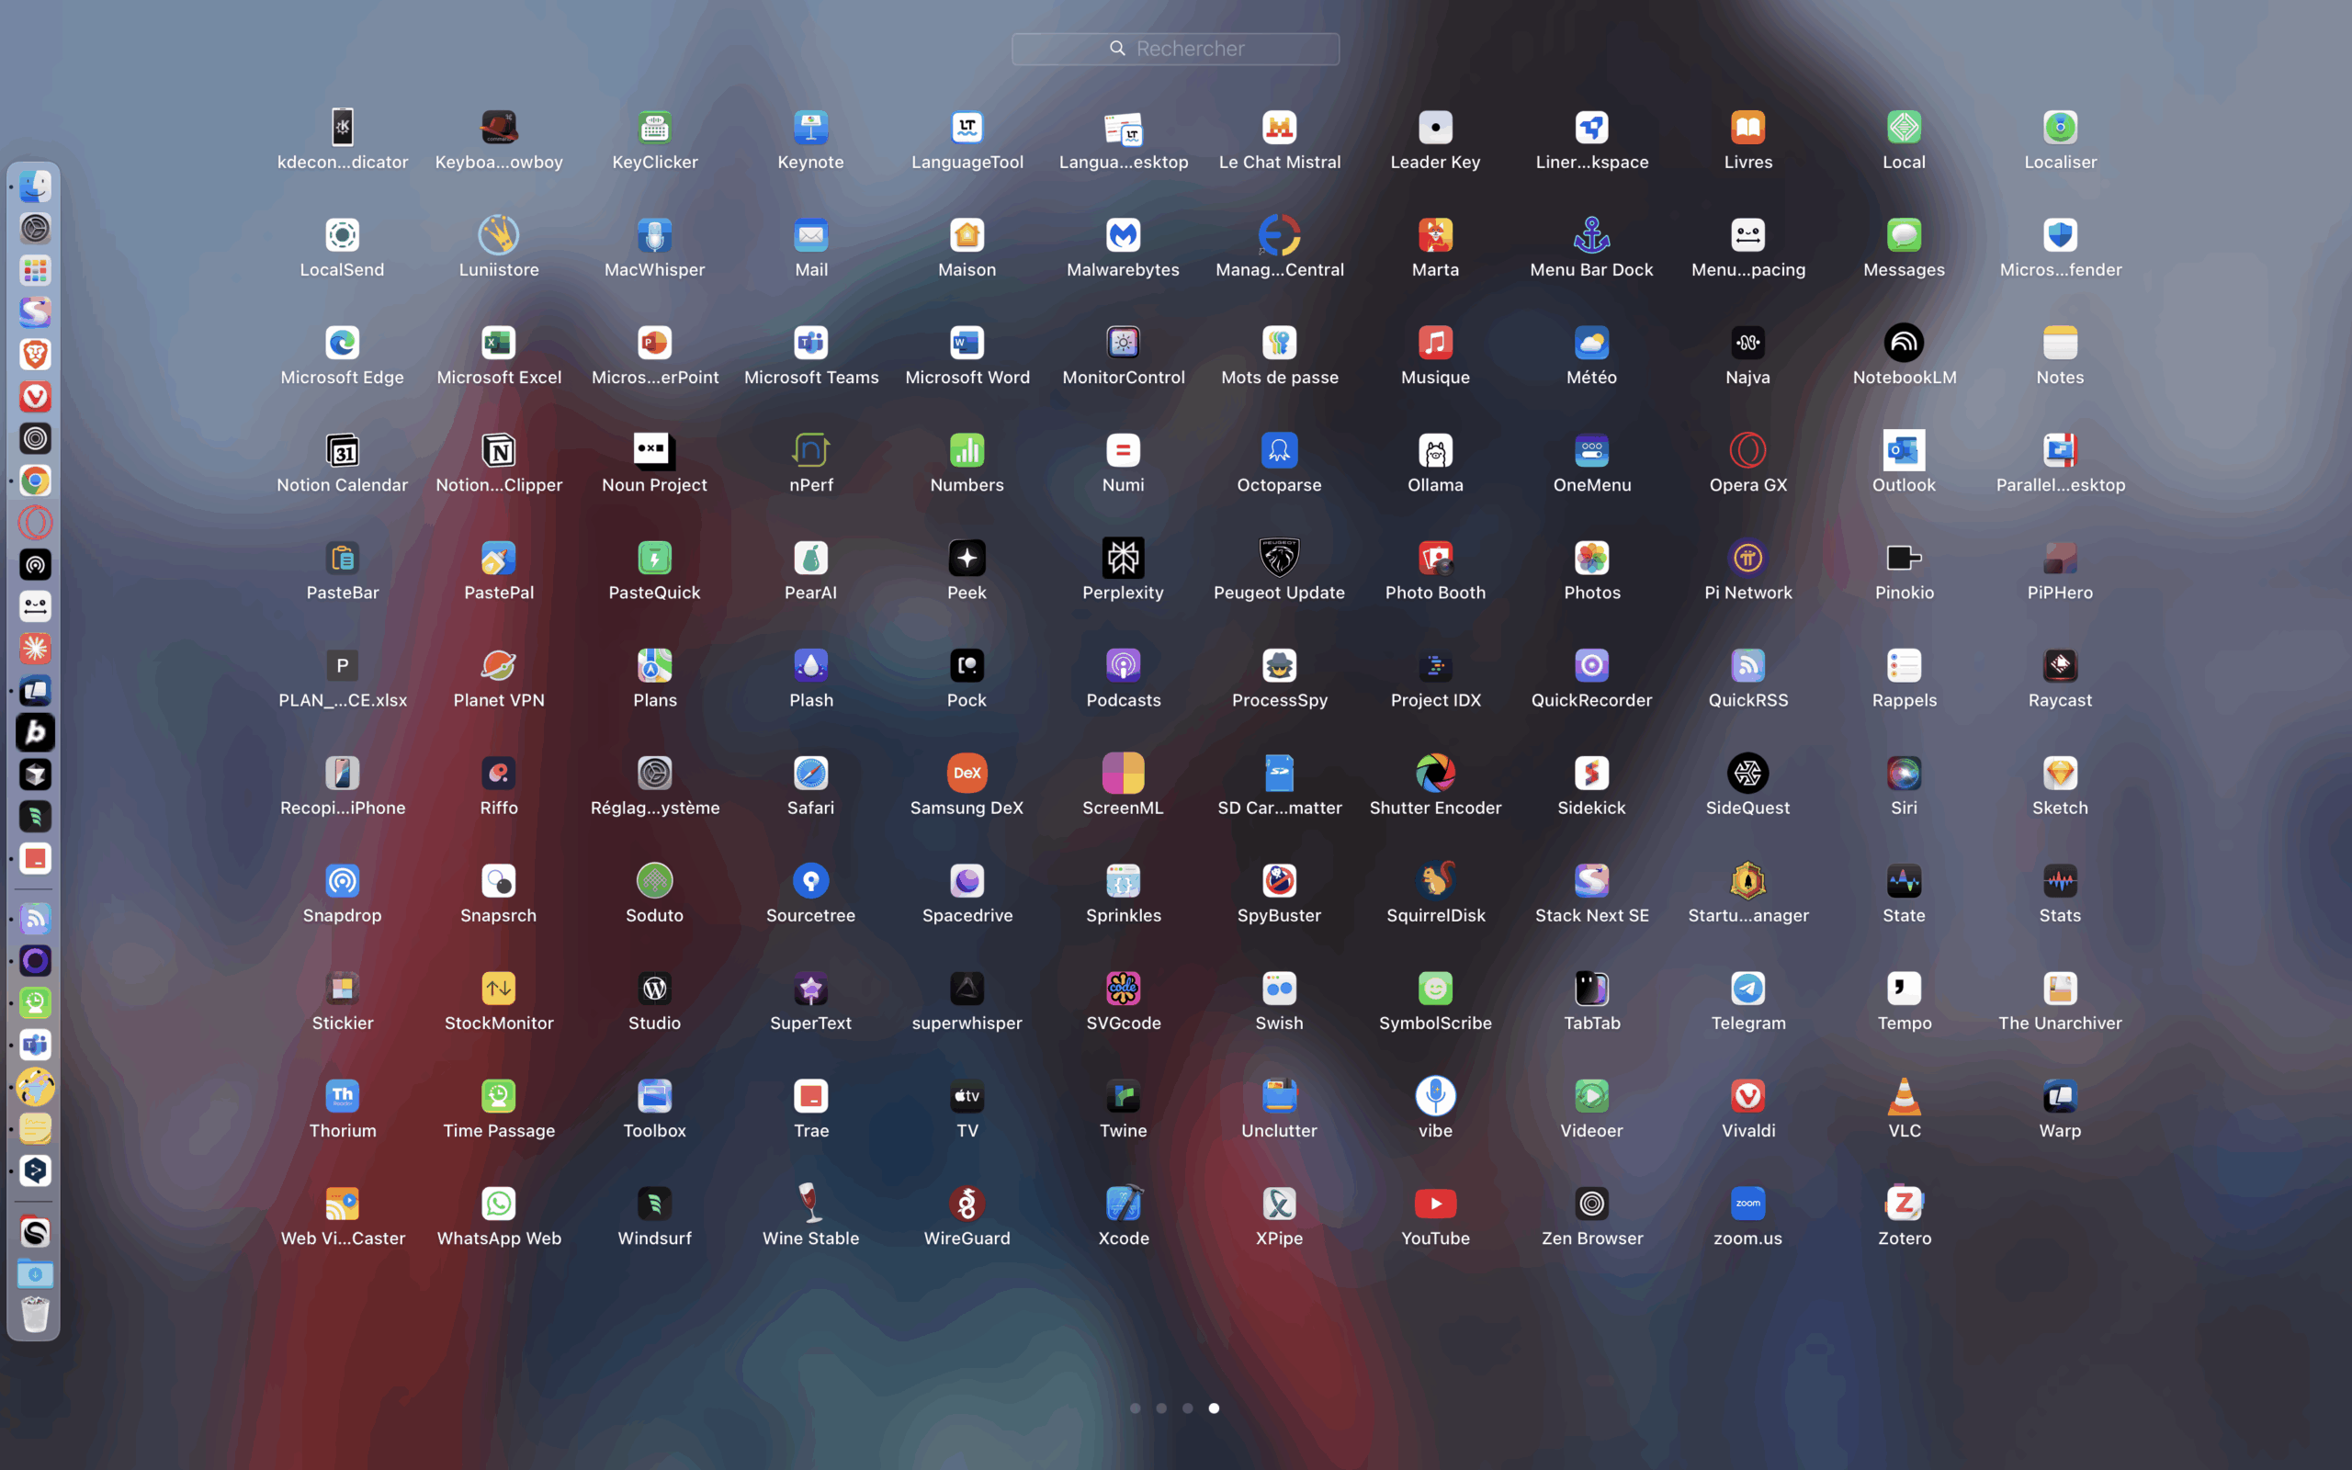
Task: Launch Microsoft Word
Action: tap(967, 344)
